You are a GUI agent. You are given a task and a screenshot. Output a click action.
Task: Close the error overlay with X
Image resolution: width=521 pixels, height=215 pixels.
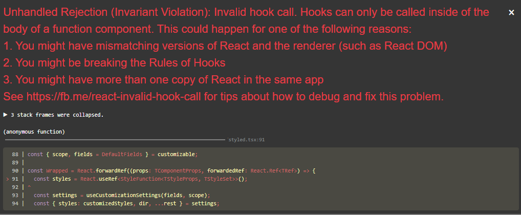pyautogui.click(x=511, y=13)
